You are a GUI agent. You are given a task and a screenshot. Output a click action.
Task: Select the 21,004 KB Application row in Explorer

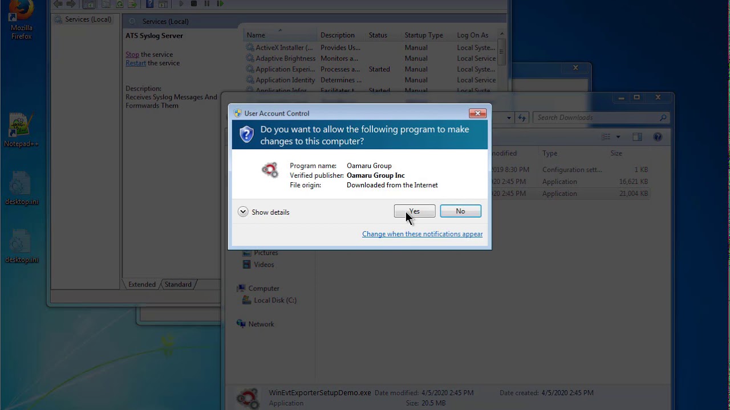pos(570,194)
